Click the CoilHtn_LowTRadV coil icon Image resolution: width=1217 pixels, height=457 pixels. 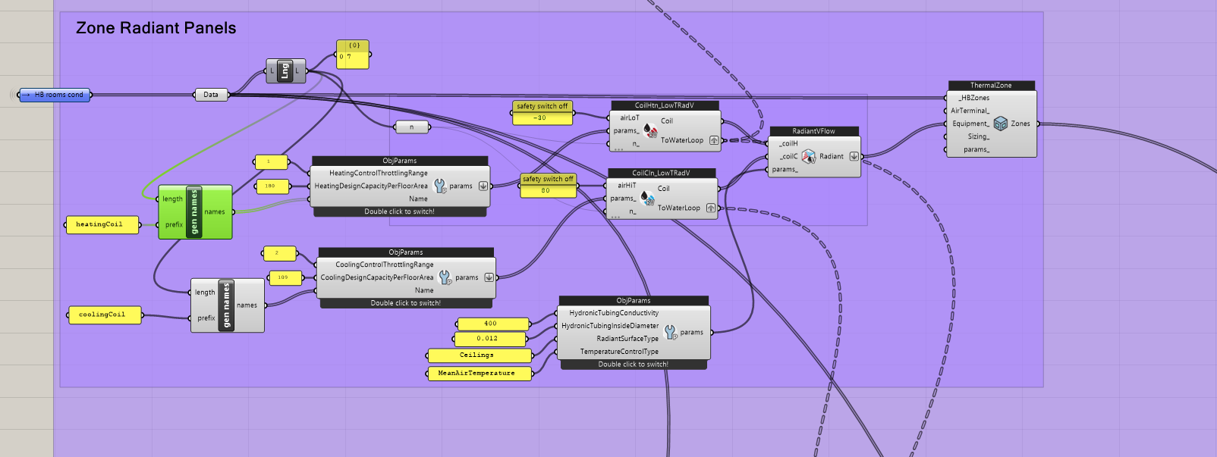tap(650, 131)
